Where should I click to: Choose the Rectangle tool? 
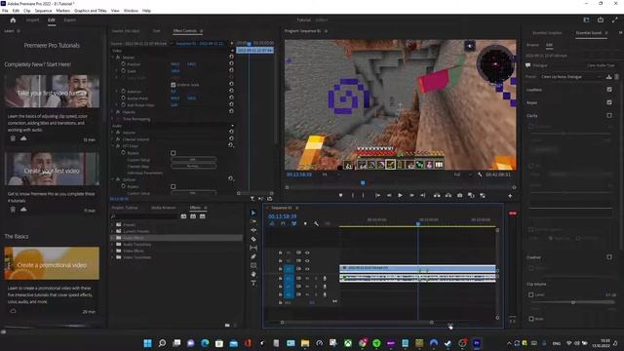(253, 265)
